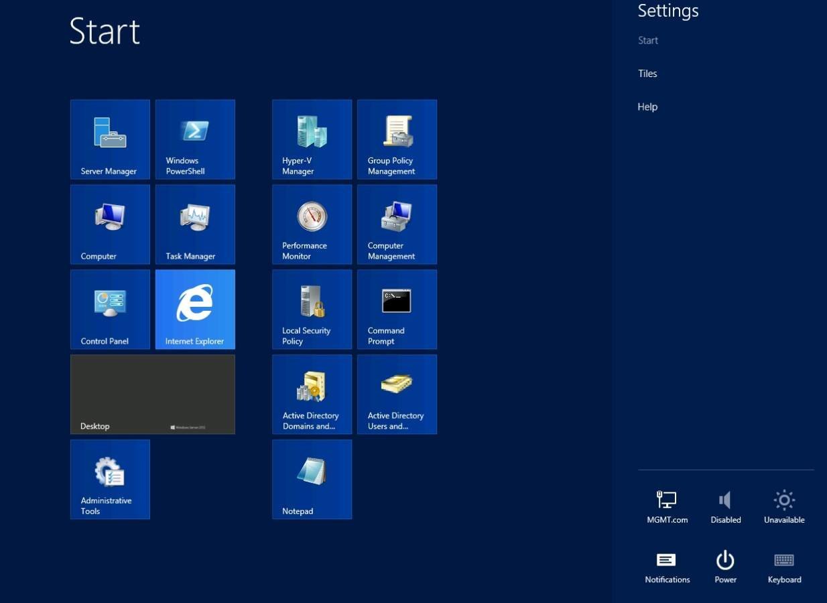Launch Windows PowerShell from its tile
This screenshot has height=603, width=827.
pyautogui.click(x=195, y=139)
